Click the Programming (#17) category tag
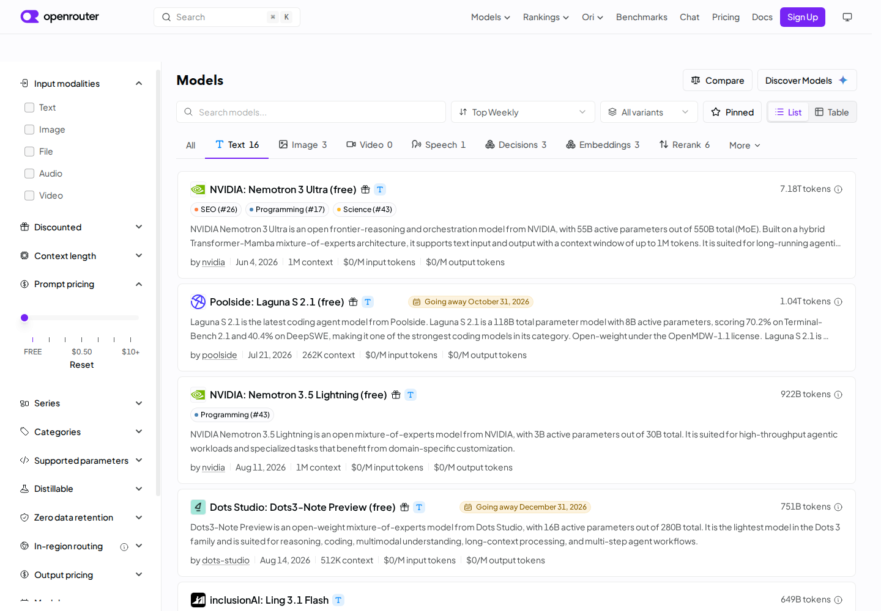Screen dimensions: 881x611 [288, 210]
